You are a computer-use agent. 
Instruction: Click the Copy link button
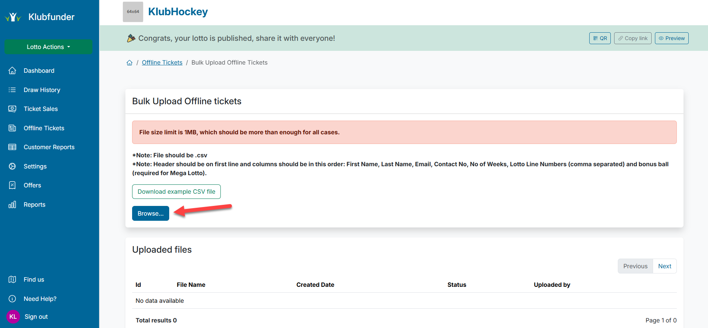coord(632,38)
